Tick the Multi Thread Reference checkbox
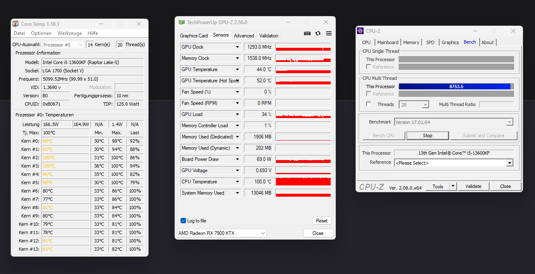Screen dimensions: 535x274 [x=369, y=94]
